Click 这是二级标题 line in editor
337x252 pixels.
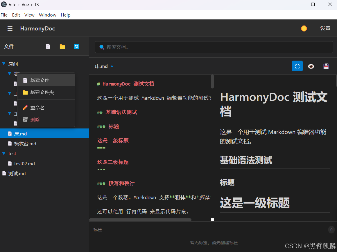(x=113, y=162)
